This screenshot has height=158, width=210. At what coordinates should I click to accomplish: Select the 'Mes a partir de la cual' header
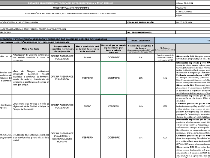click(87, 49)
